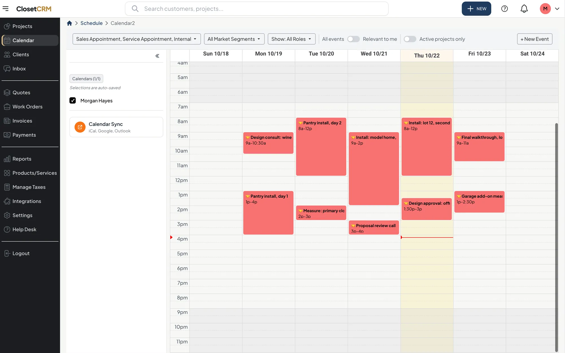
Task: Enable Active projects only toggle
Action: [x=410, y=39]
